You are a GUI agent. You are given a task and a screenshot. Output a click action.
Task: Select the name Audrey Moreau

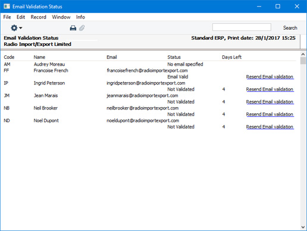[x=49, y=64]
